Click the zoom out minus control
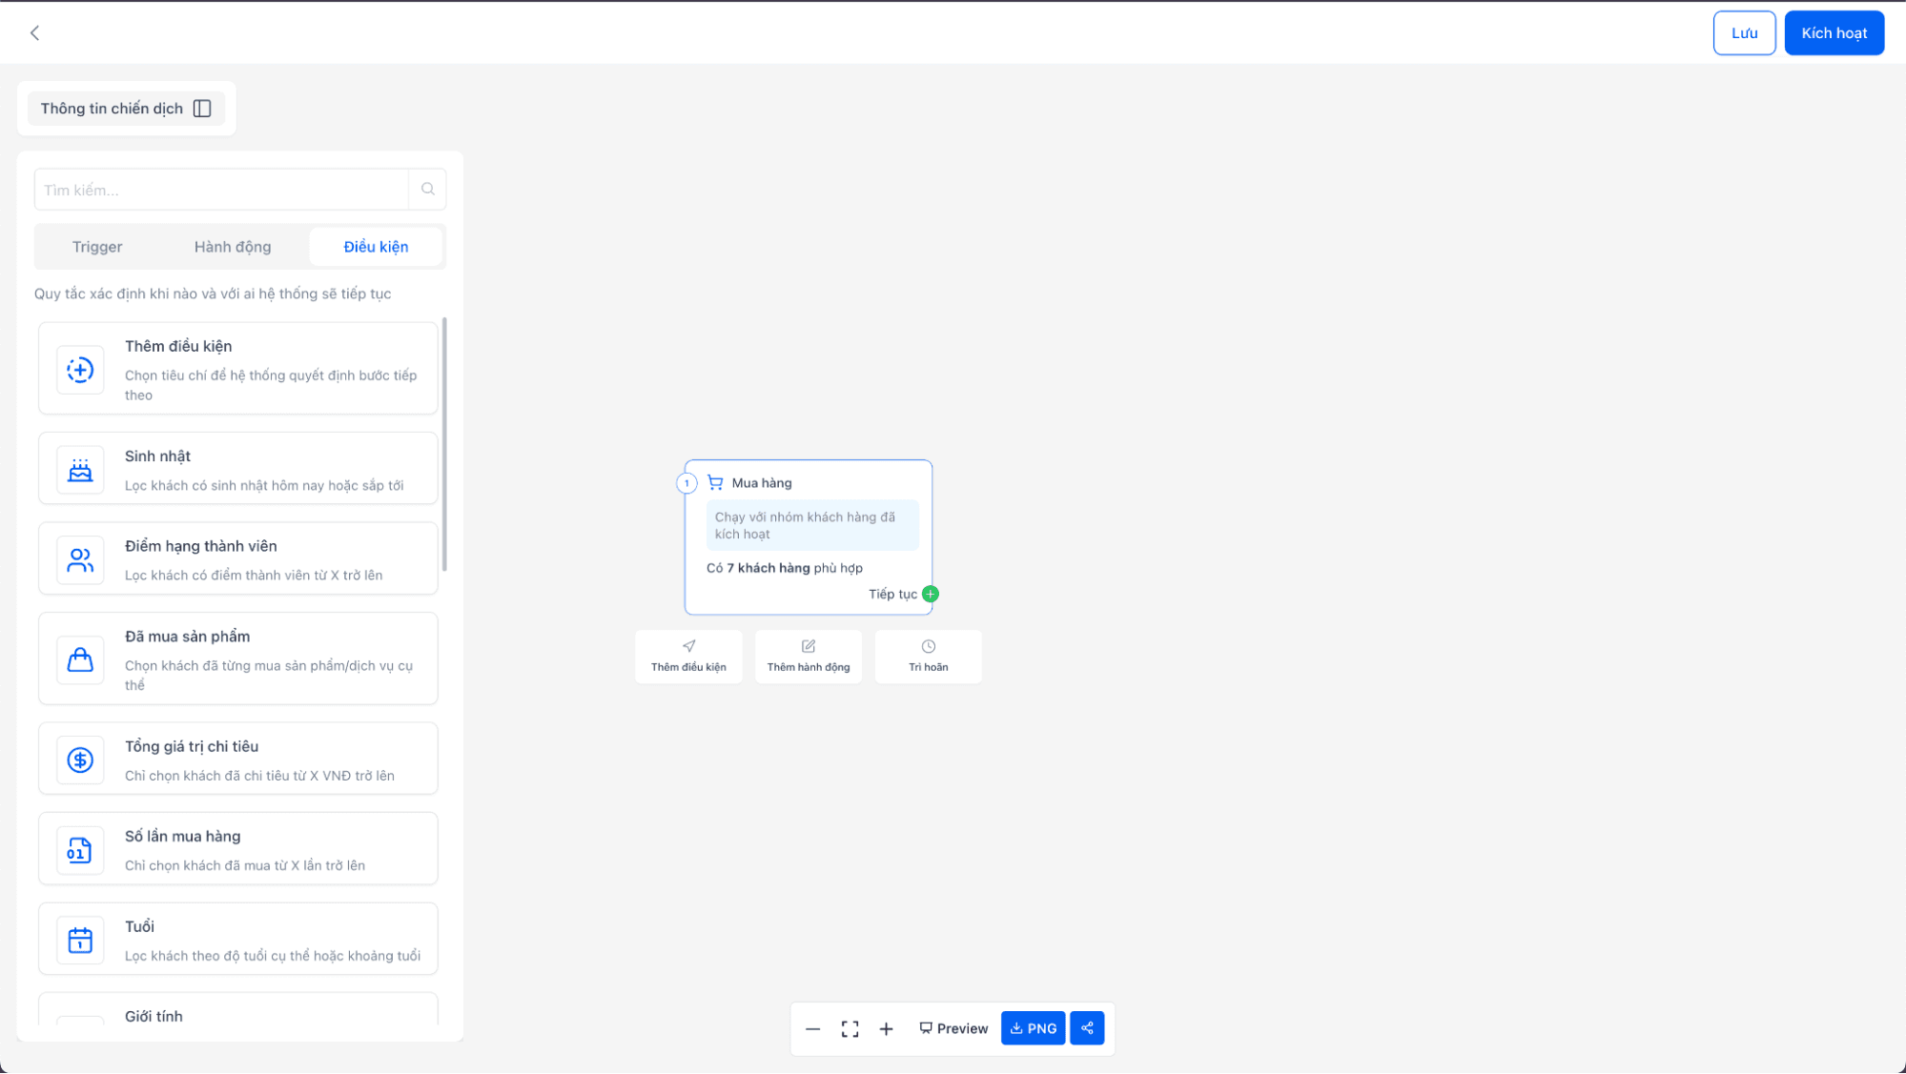Screen dimensions: 1906x1074 (x=813, y=1028)
